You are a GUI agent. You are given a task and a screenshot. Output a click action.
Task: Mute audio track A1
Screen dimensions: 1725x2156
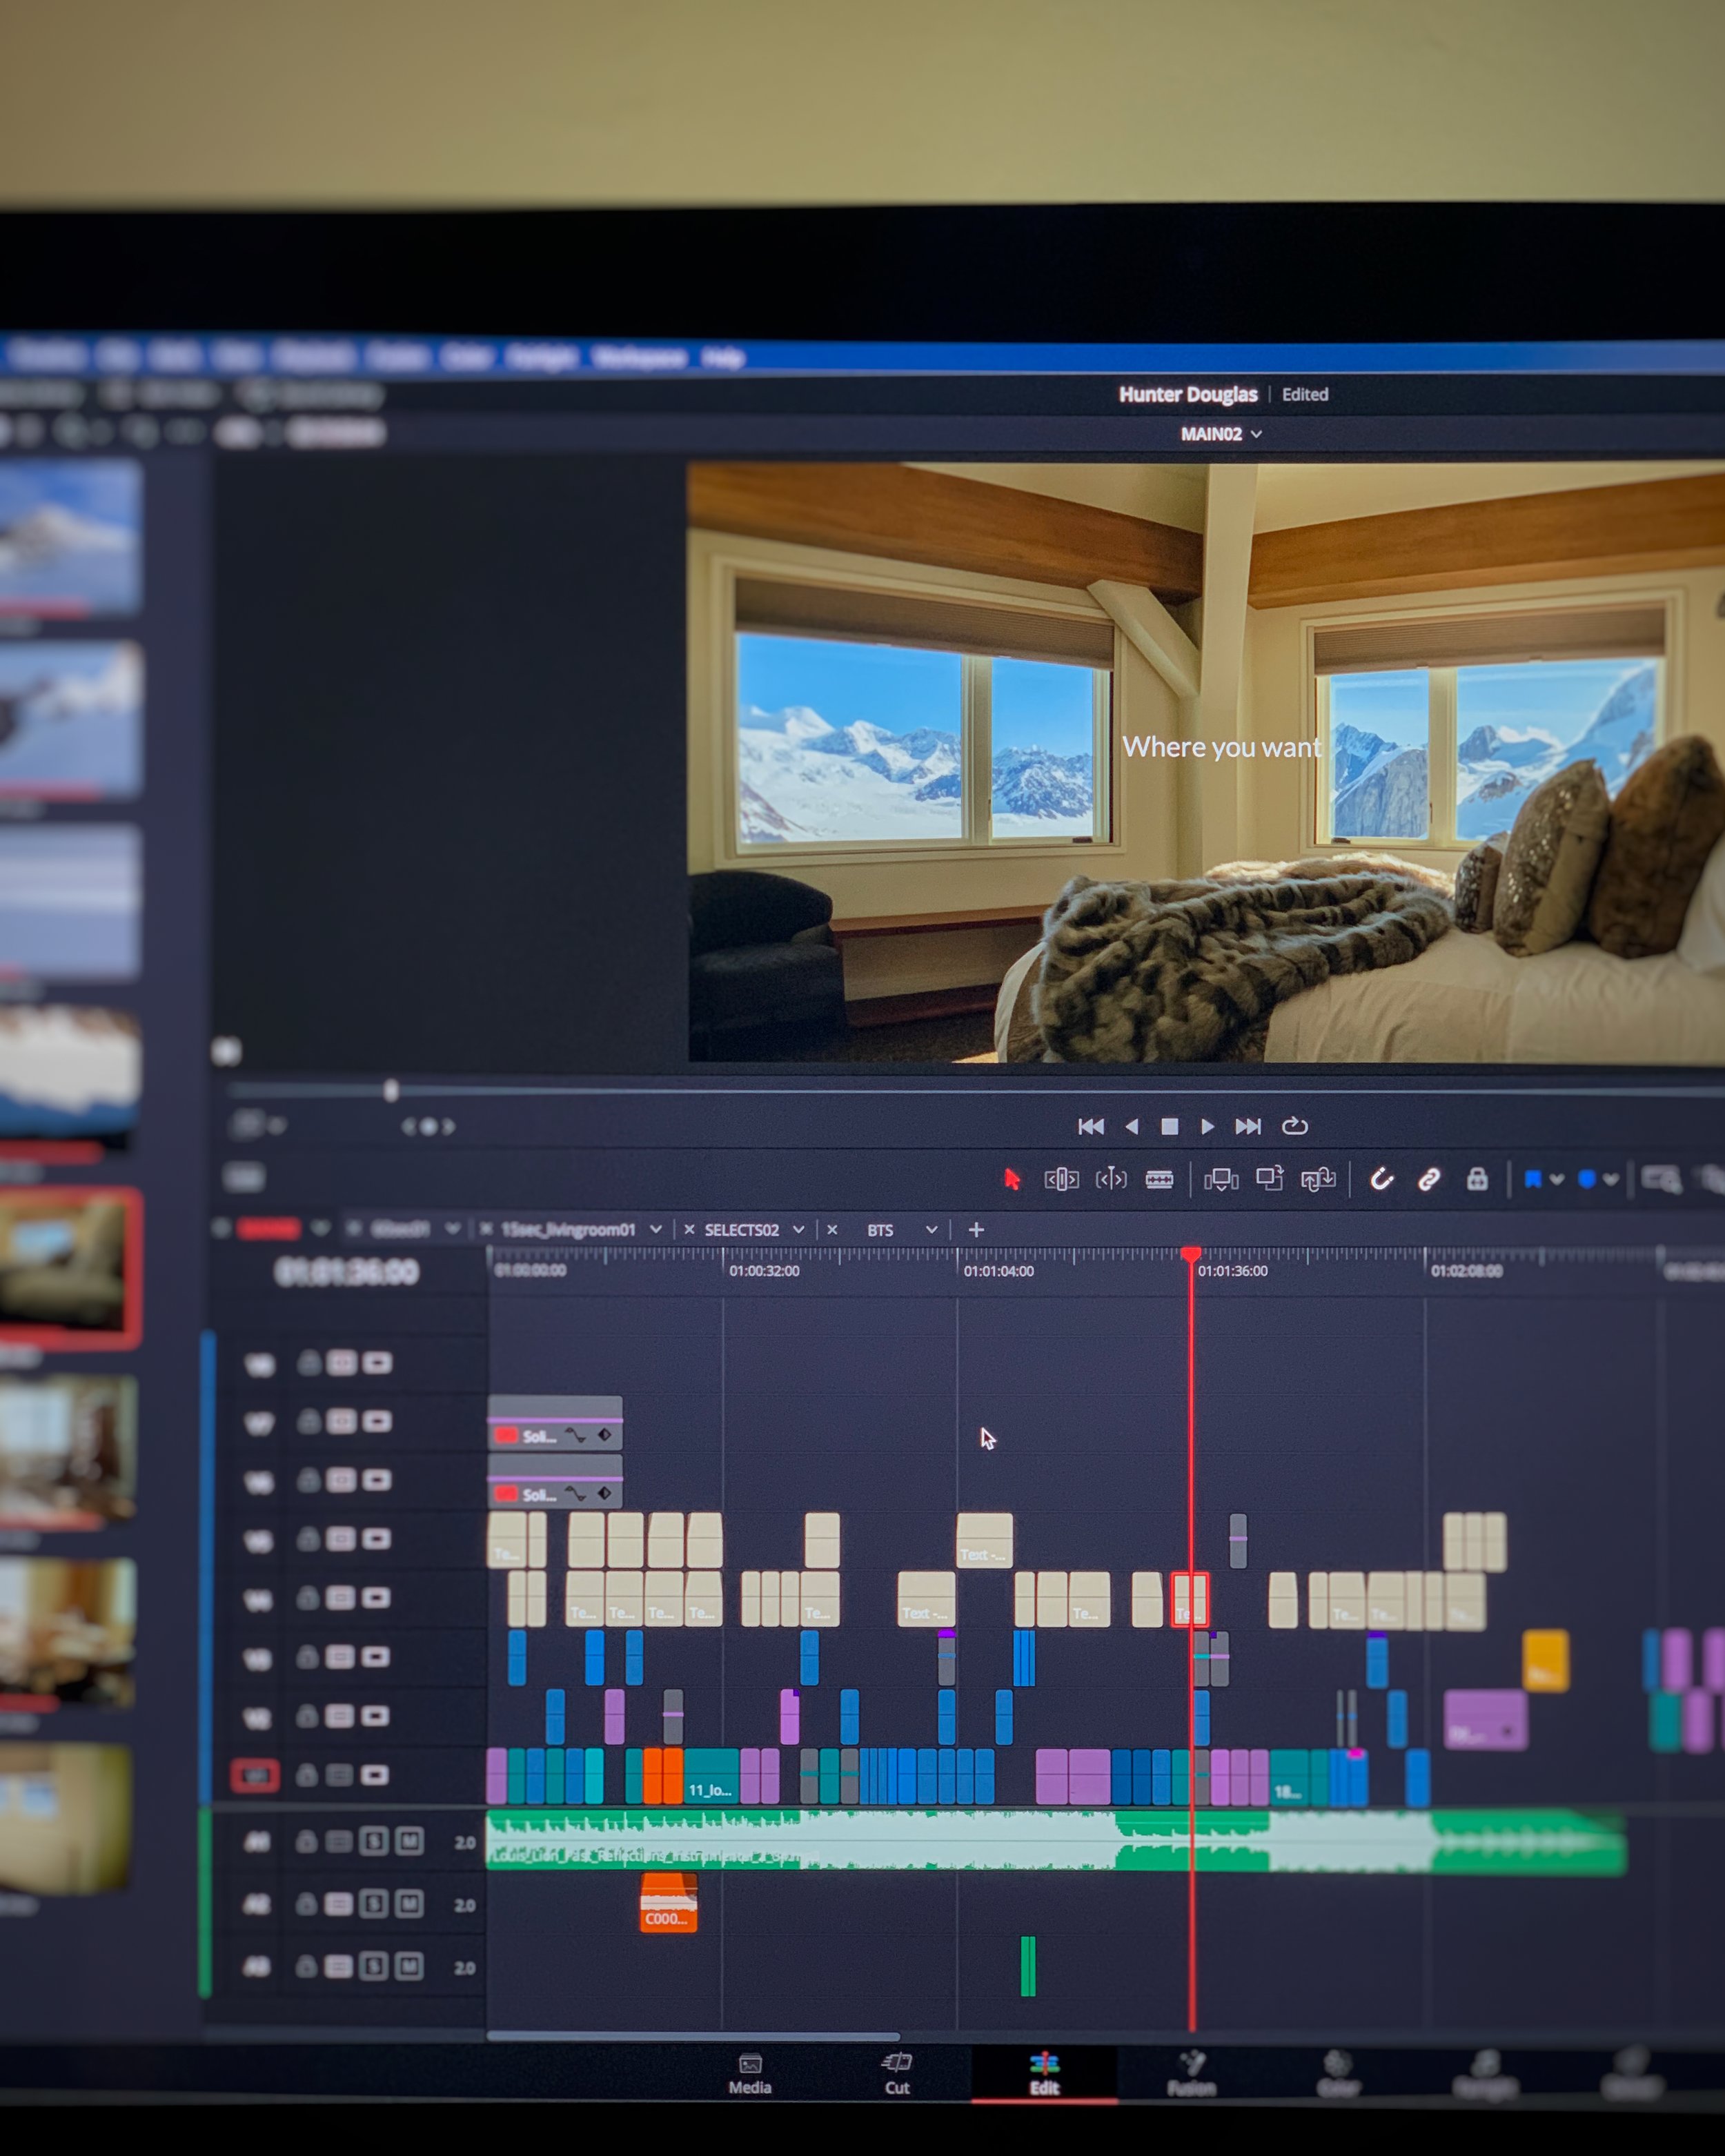click(x=409, y=1841)
